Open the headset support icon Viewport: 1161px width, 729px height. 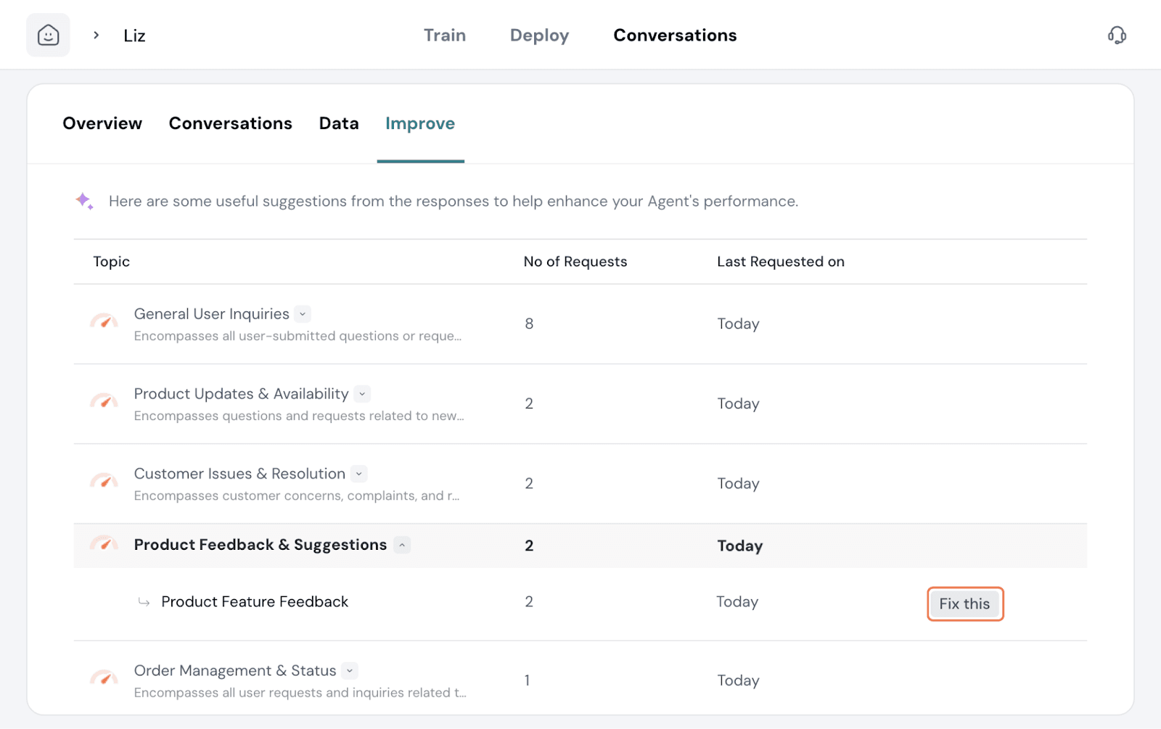[1117, 35]
